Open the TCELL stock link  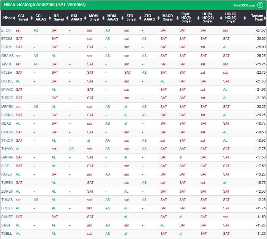pos(6,233)
